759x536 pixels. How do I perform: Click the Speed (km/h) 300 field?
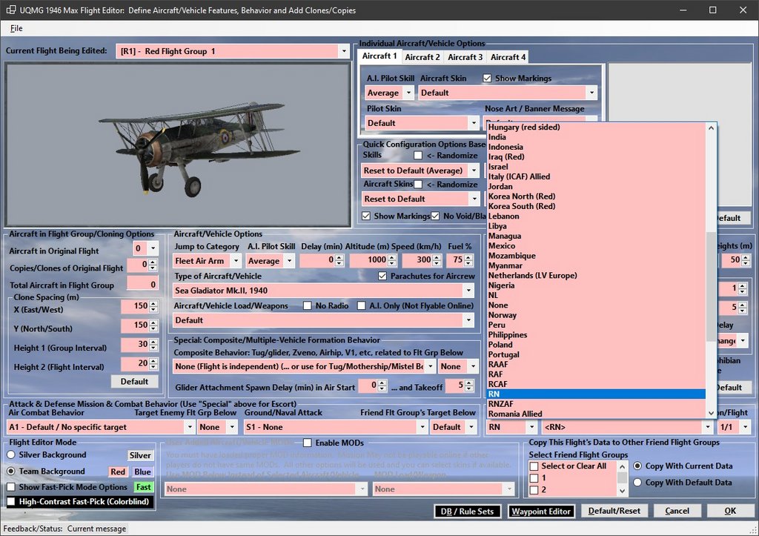[x=422, y=260]
